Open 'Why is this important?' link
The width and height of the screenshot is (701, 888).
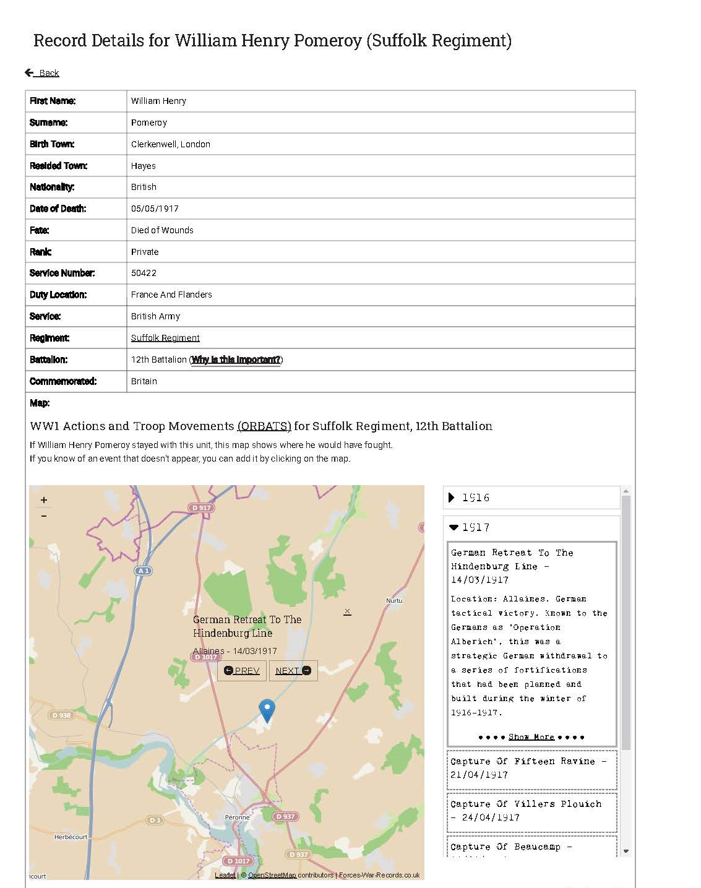click(x=236, y=360)
